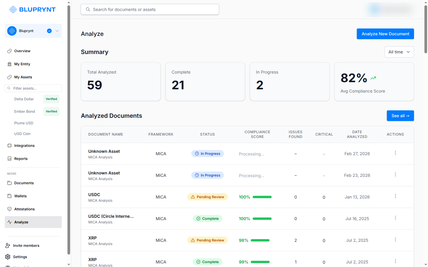Click the My Assets coins icon
The image size is (428, 267).
[10, 77]
